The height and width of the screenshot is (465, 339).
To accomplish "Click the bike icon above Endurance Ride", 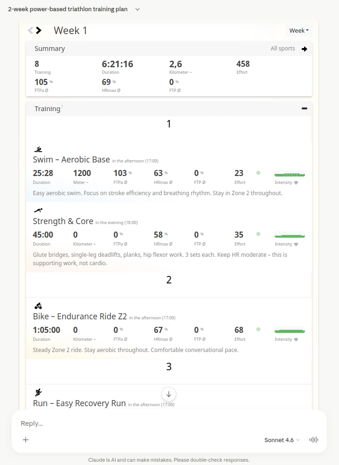I will (38, 306).
